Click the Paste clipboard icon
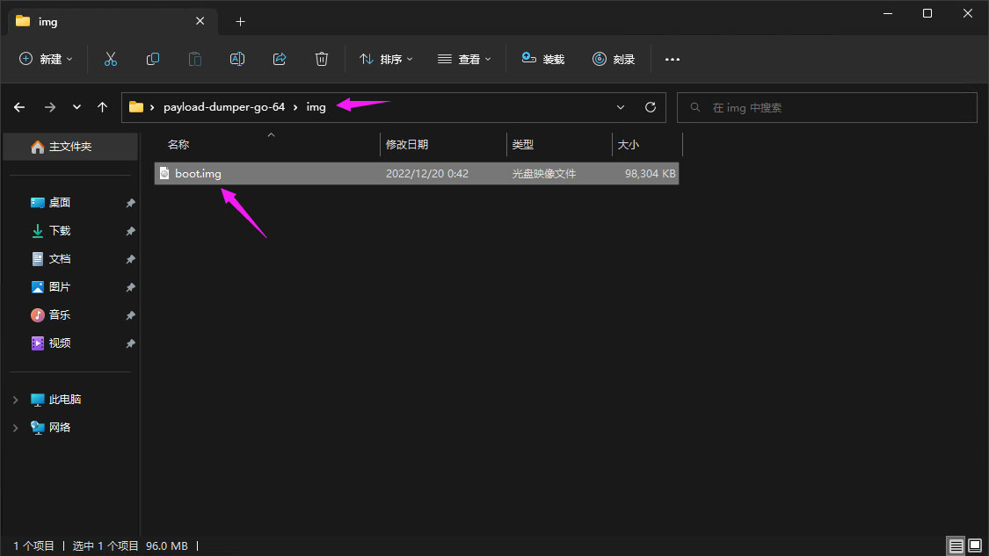The height and width of the screenshot is (556, 989). coord(195,59)
